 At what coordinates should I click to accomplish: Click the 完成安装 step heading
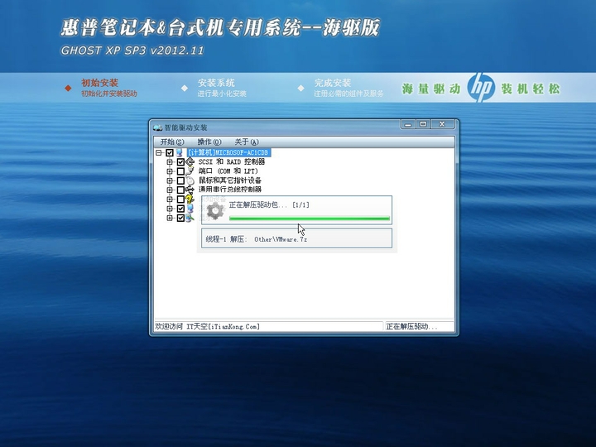pos(333,83)
